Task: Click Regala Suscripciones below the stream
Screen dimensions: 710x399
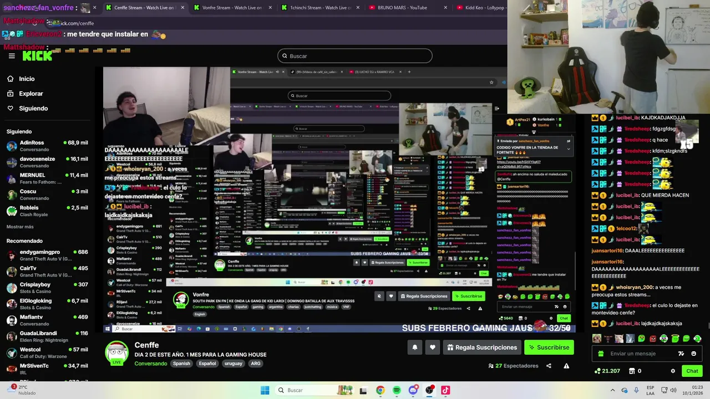Action: (482, 347)
